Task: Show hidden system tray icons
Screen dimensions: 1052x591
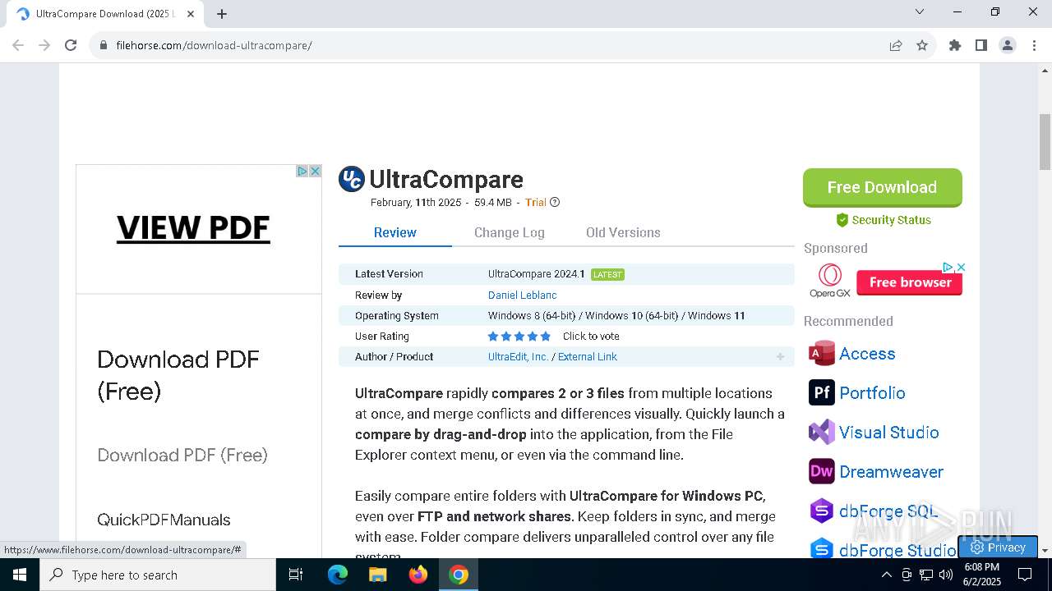Action: [x=886, y=575]
